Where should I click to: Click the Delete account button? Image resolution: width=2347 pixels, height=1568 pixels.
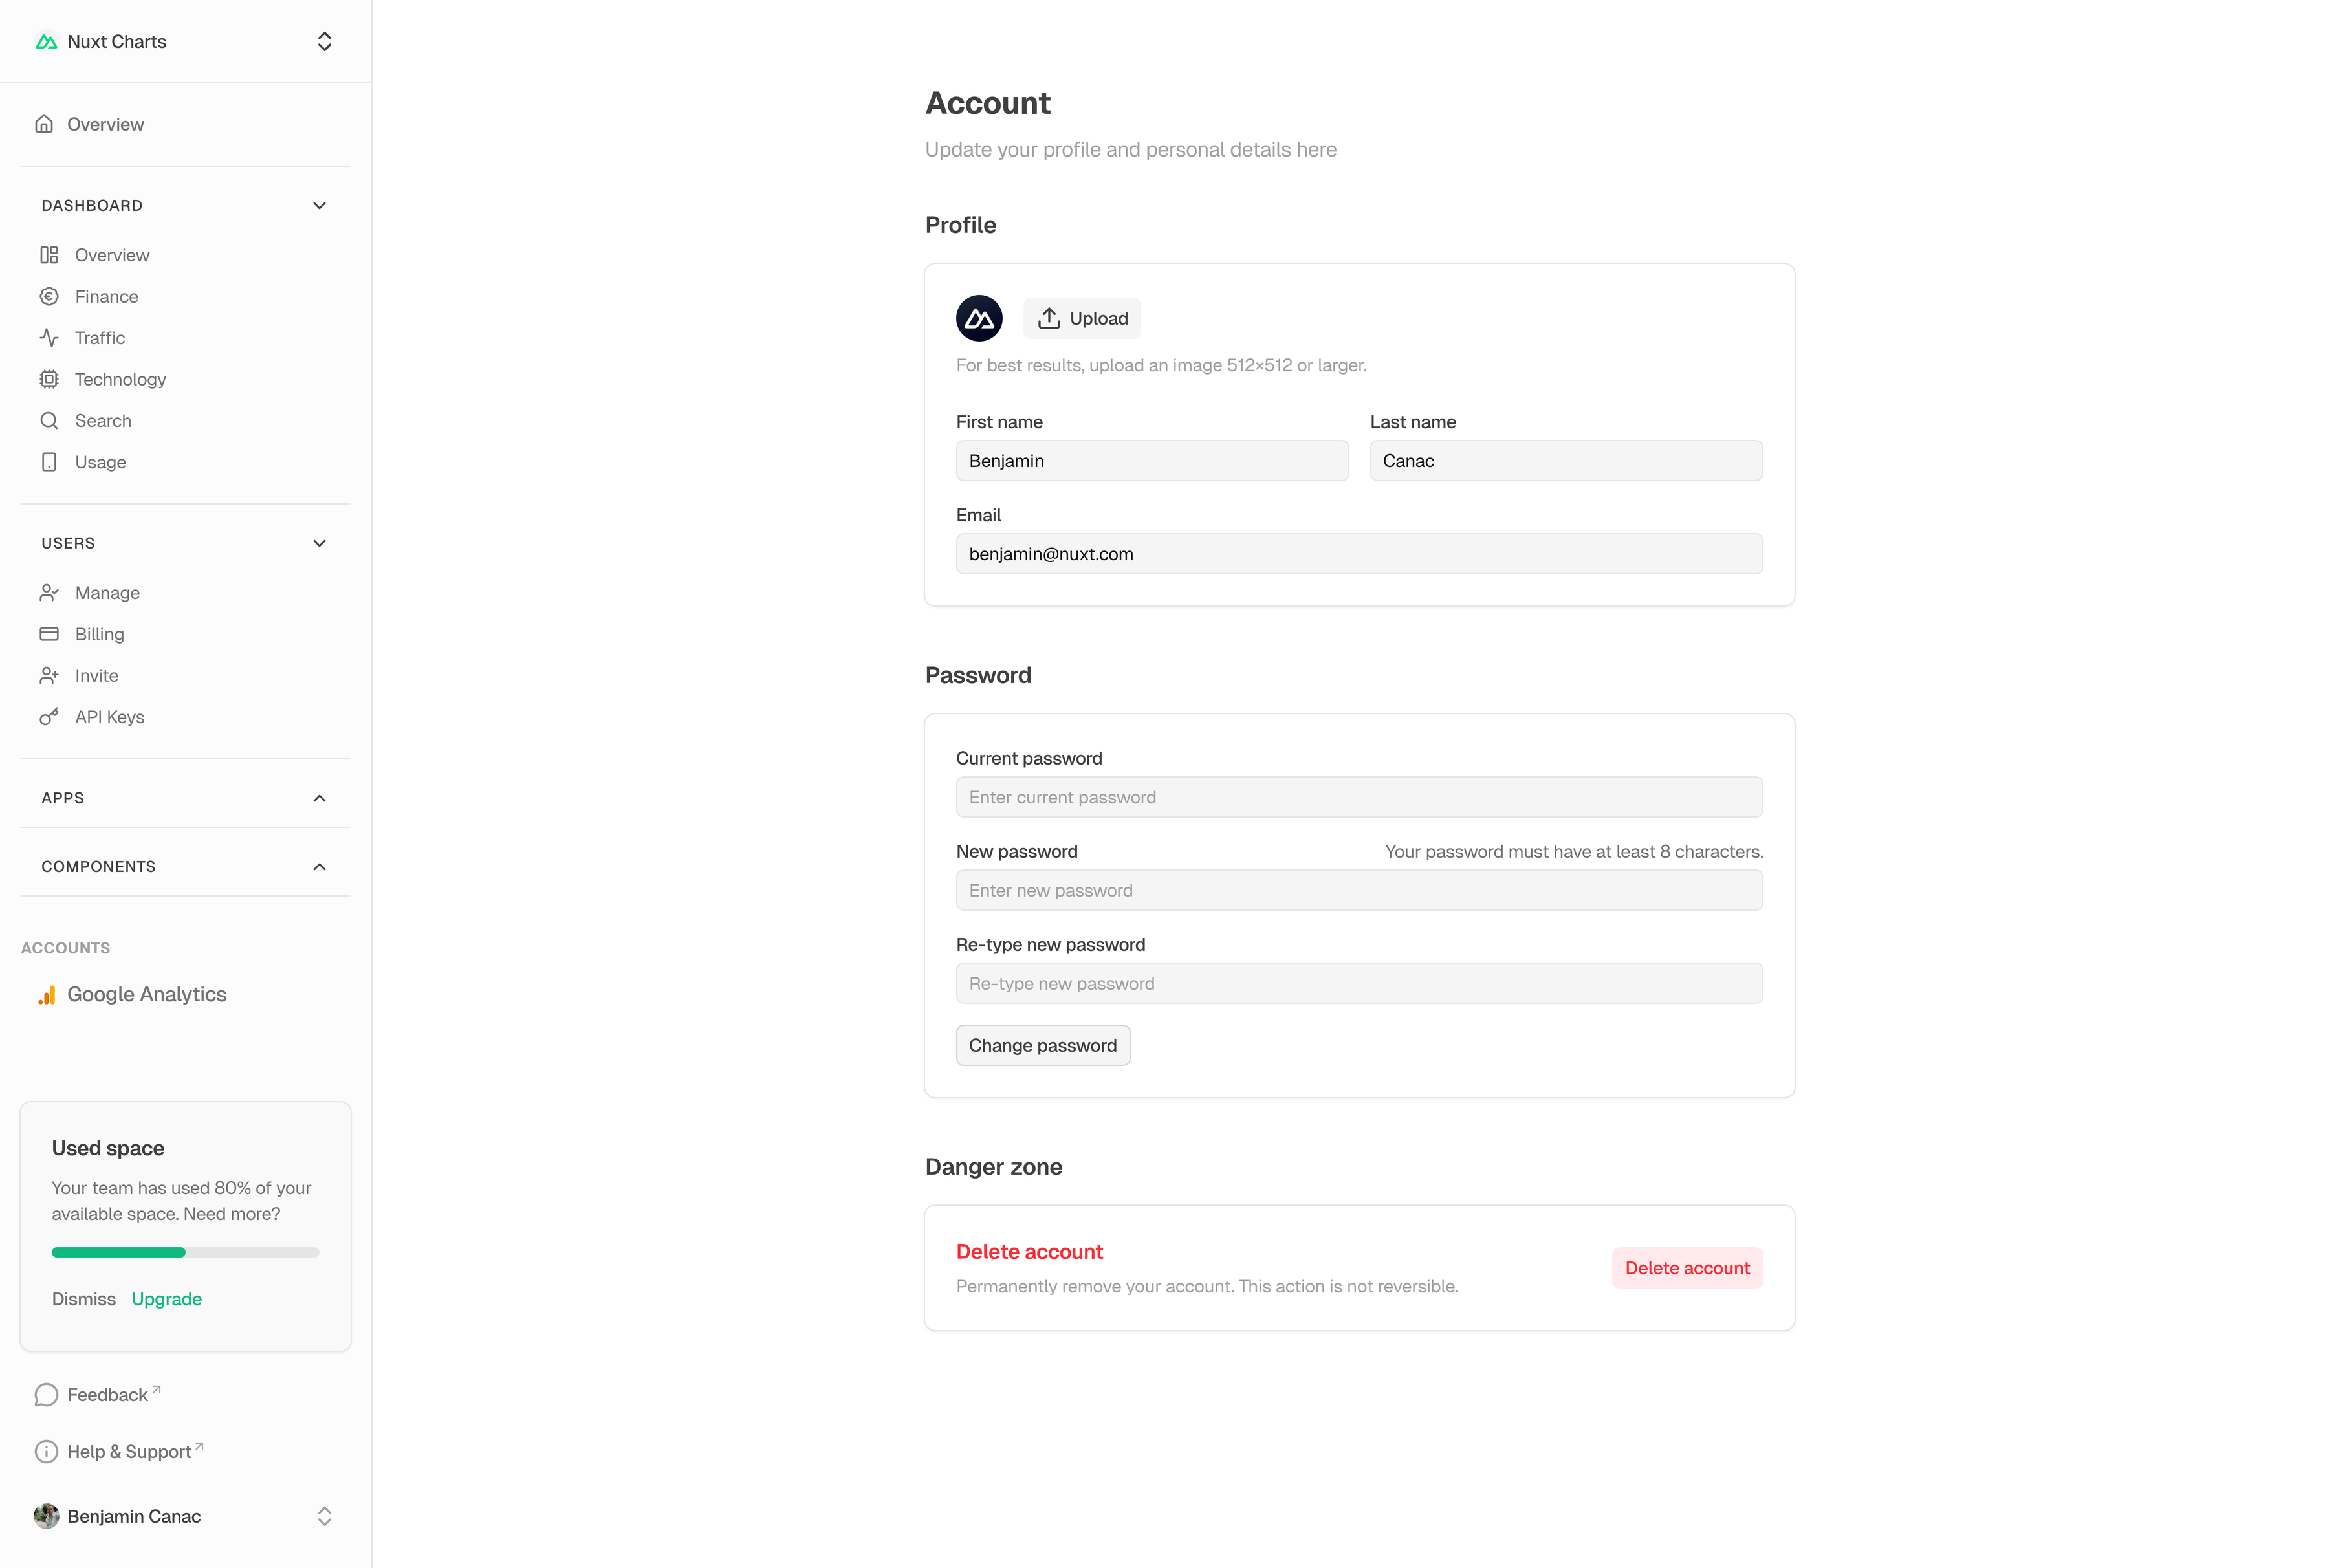click(1687, 1268)
